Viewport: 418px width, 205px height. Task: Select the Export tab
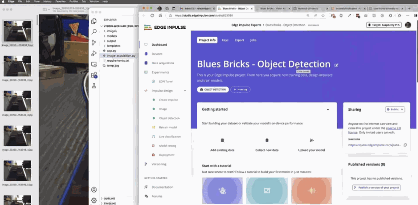point(239,40)
